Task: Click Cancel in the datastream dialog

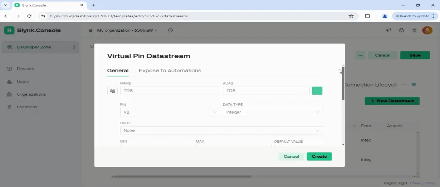Action: pos(291,157)
